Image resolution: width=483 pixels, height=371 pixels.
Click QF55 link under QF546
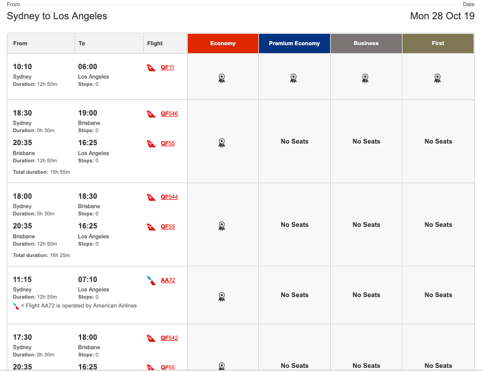[x=168, y=143]
